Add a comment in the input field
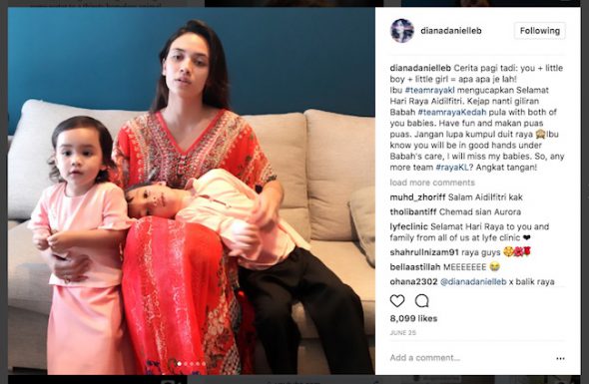This screenshot has width=589, height=384. pos(469,358)
